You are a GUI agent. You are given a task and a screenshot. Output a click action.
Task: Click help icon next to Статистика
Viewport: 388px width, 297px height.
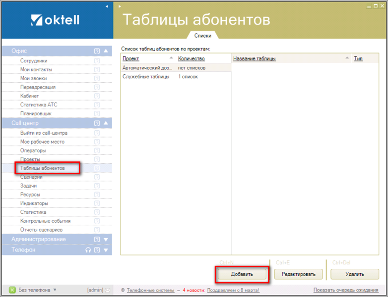pos(97,212)
